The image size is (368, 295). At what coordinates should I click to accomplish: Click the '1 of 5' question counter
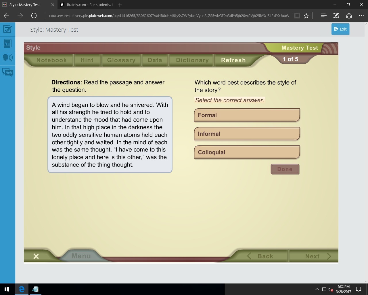pos(290,59)
